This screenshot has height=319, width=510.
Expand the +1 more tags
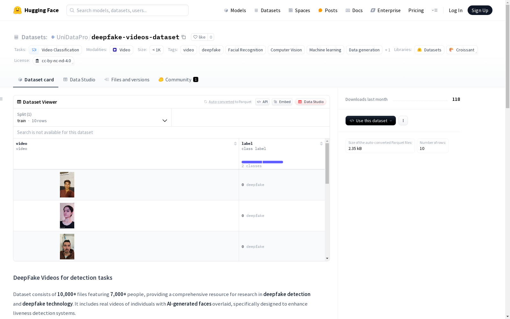pos(388,50)
